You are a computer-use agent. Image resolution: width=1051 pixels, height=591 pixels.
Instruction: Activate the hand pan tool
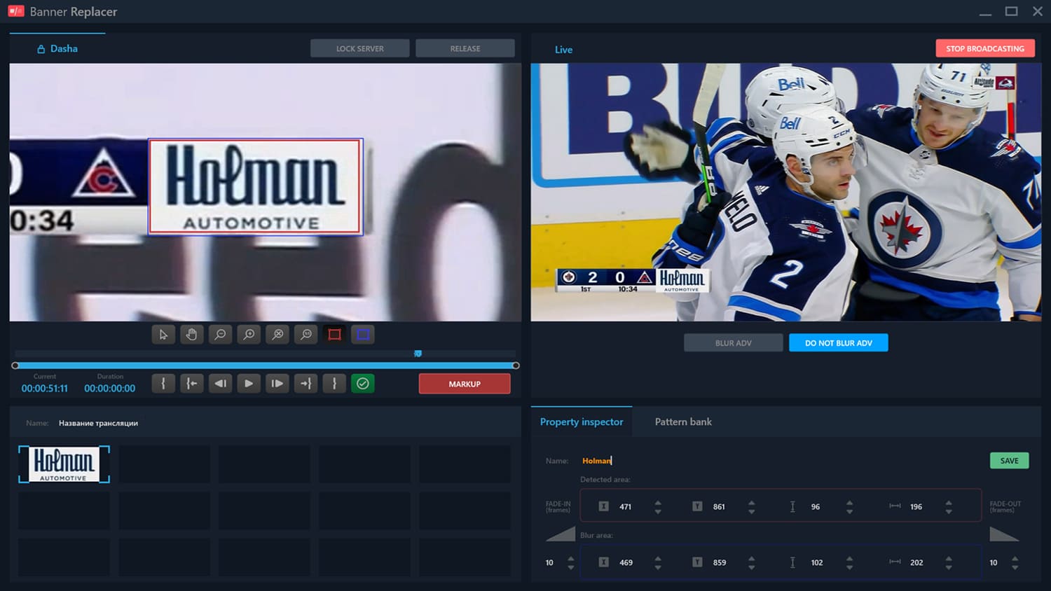(x=192, y=335)
